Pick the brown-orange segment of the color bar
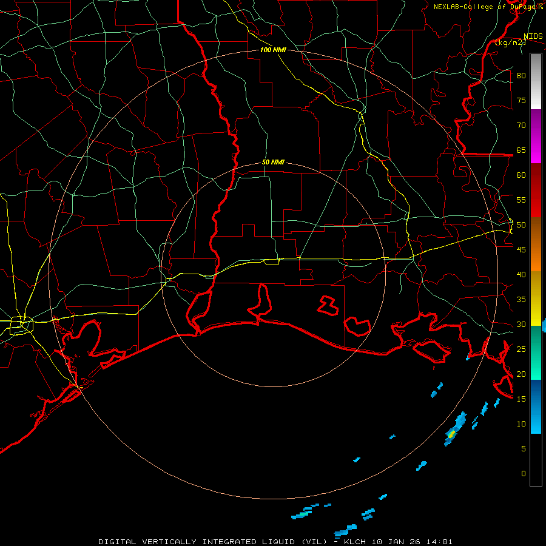Image resolution: width=546 pixels, height=546 pixels. 536,244
